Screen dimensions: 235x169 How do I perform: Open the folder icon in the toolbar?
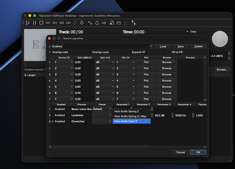pyautogui.click(x=118, y=23)
